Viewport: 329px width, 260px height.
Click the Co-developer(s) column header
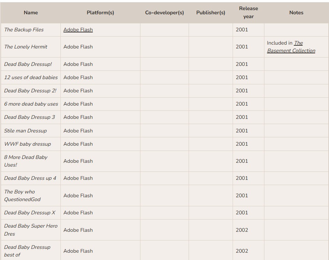pos(164,13)
